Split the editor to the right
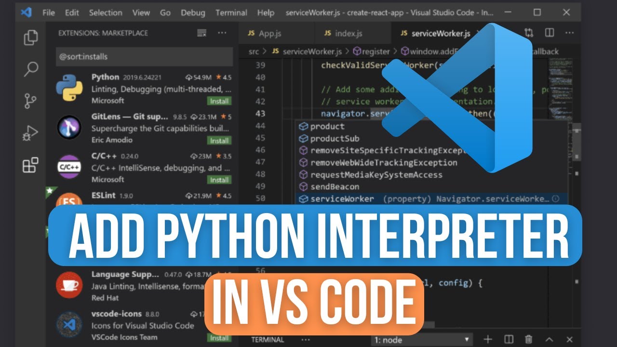This screenshot has height=347, width=617. click(x=550, y=33)
